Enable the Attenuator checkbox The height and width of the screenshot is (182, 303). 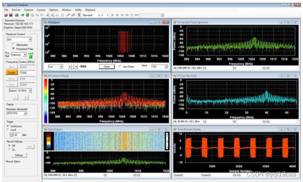pyautogui.click(x=14, y=44)
